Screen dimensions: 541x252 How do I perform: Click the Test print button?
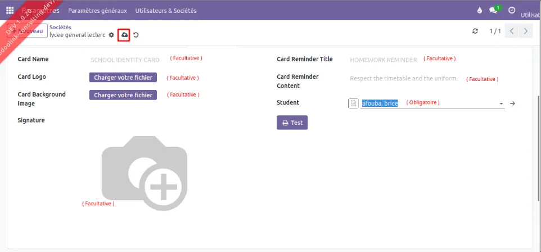click(292, 123)
